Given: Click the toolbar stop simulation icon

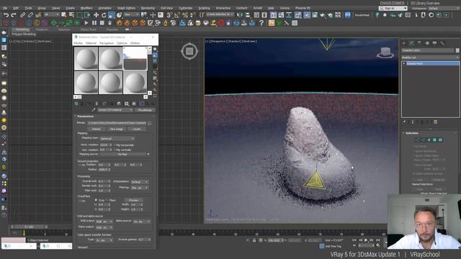Looking at the screenshot, I should (102, 23).
